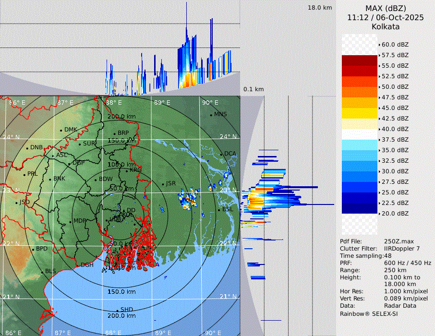Select the DCA station marker on map
The width and height of the screenshot is (435, 336).
coord(221,154)
